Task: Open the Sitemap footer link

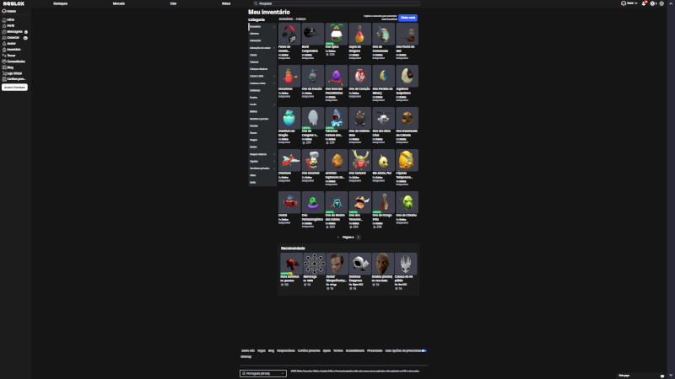Action: pyautogui.click(x=246, y=356)
